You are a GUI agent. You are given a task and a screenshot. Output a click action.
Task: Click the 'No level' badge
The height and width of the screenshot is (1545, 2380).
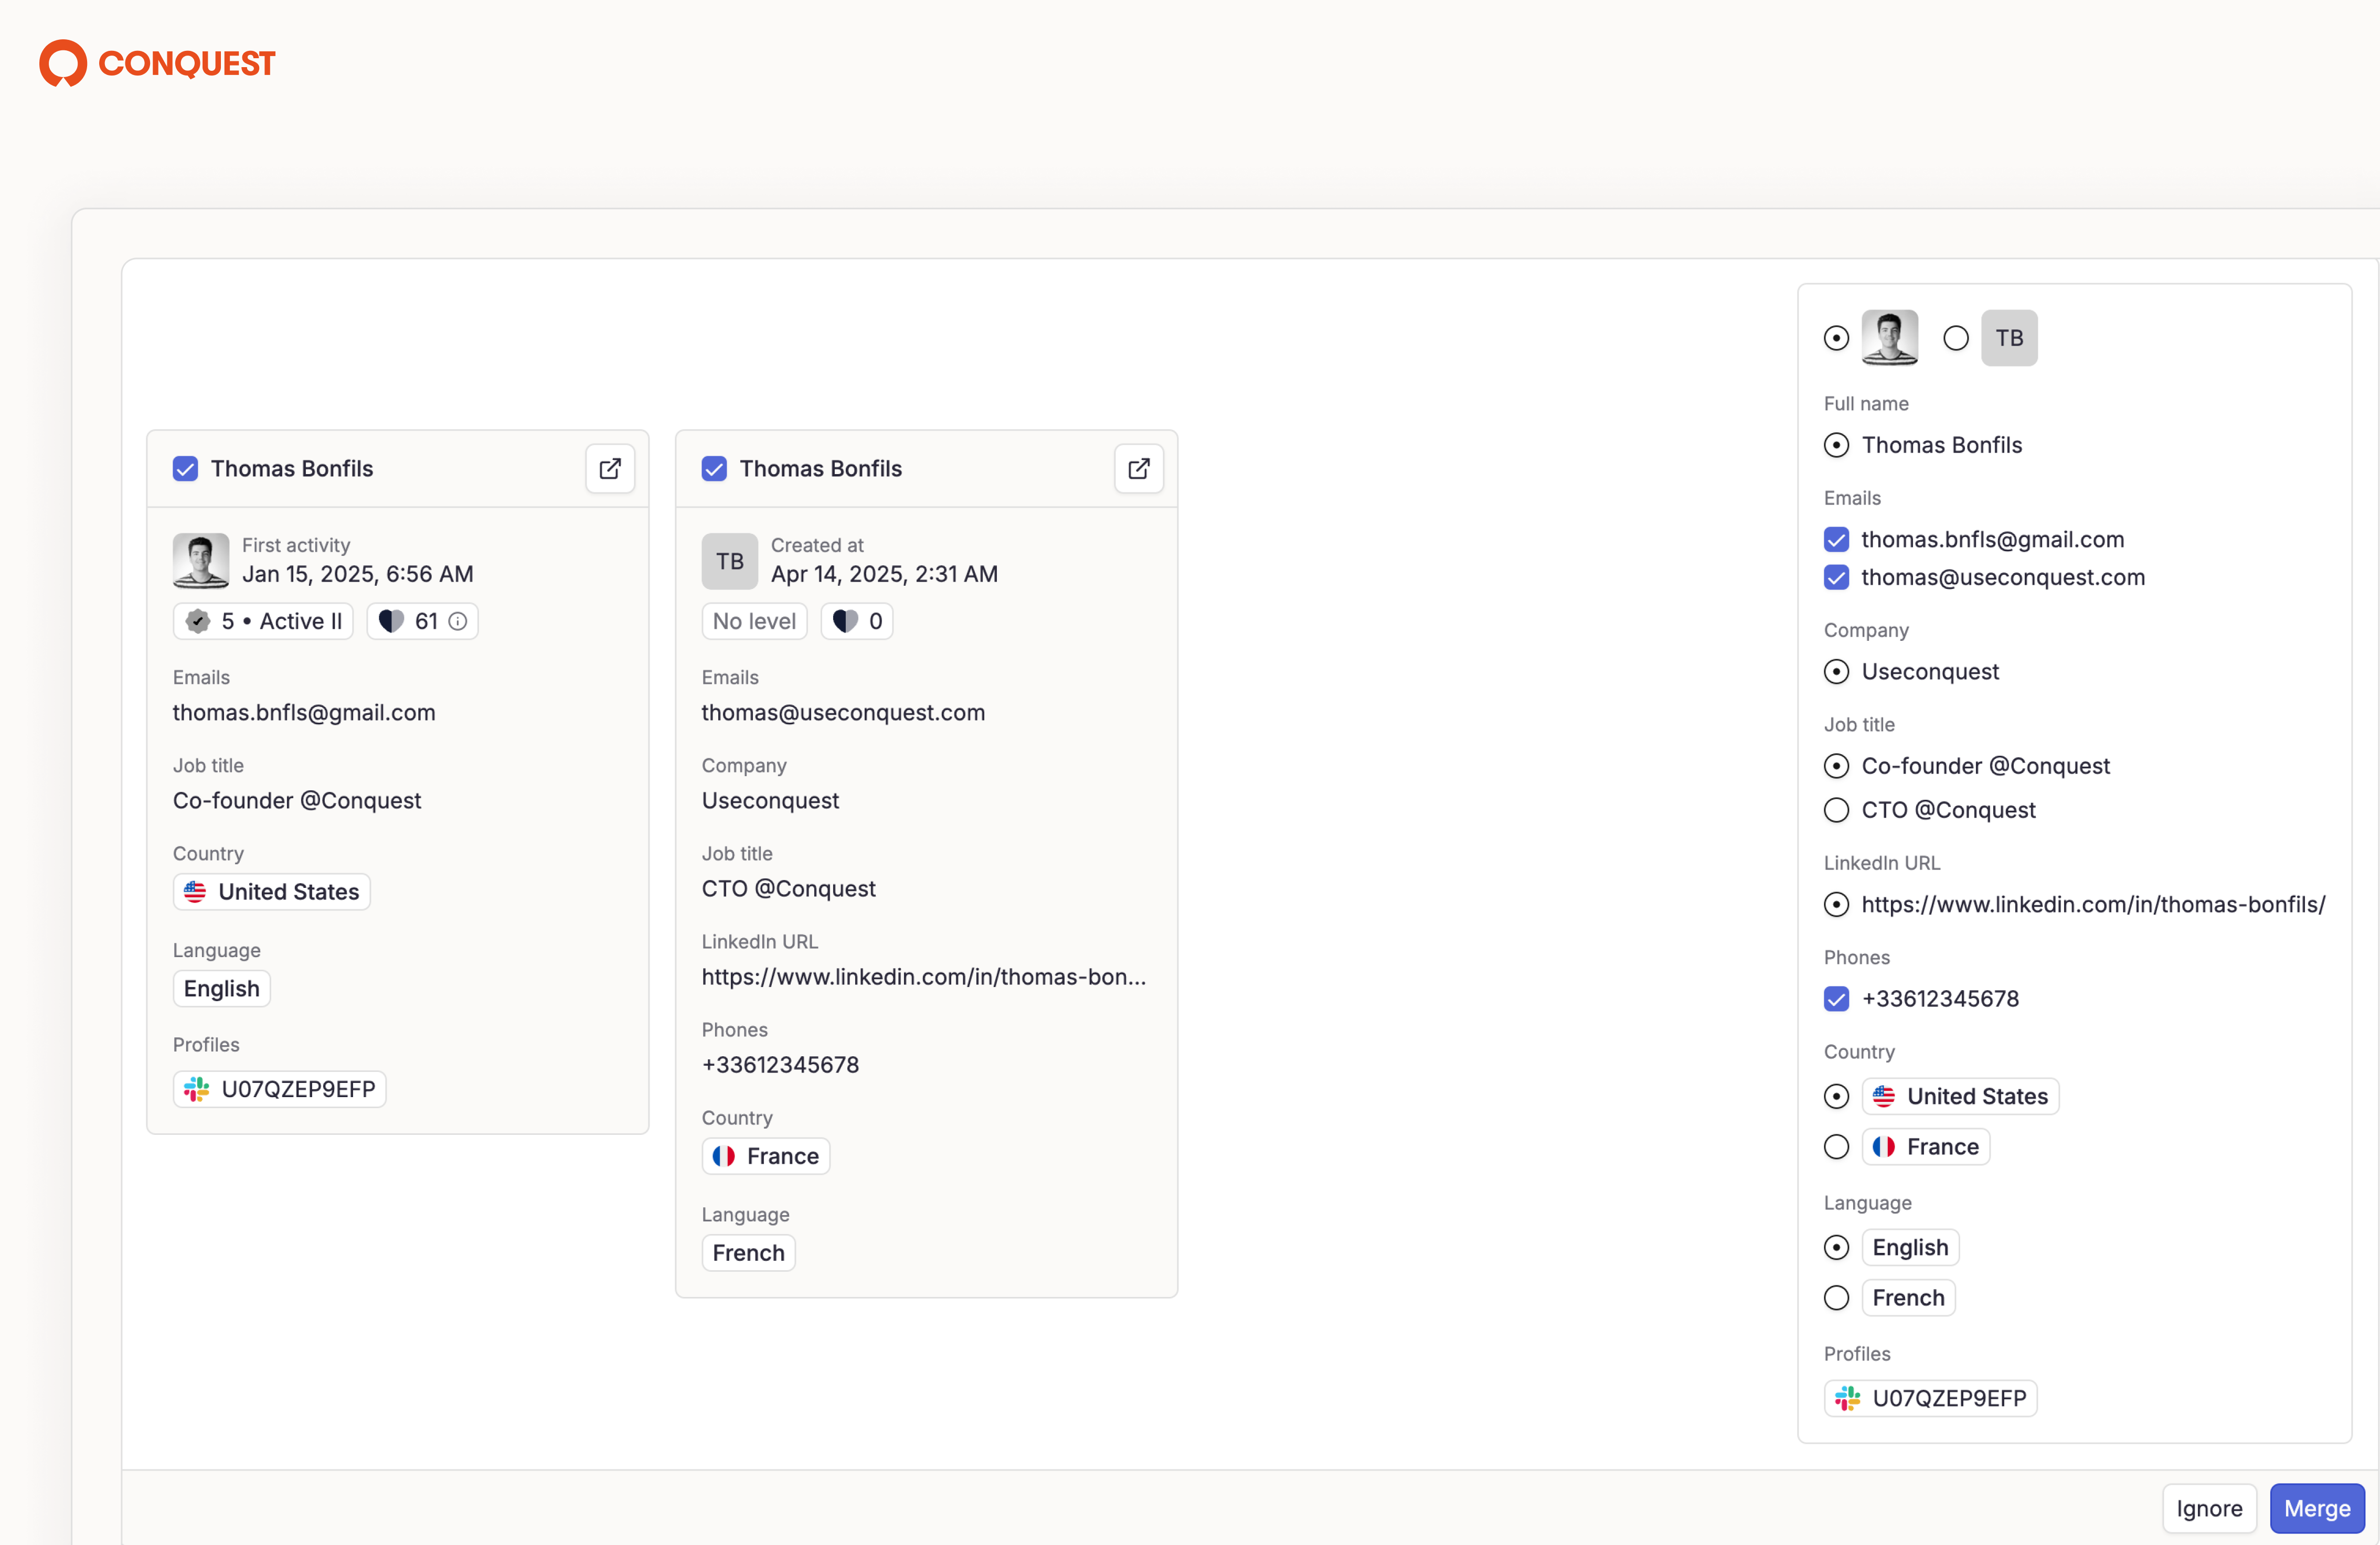pyautogui.click(x=754, y=621)
